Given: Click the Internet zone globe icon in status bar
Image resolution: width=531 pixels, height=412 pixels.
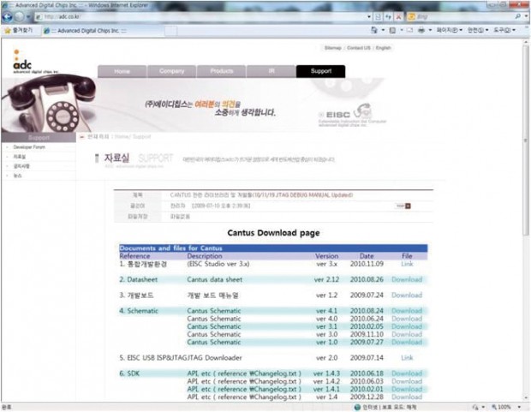Looking at the screenshot, I should point(357,407).
